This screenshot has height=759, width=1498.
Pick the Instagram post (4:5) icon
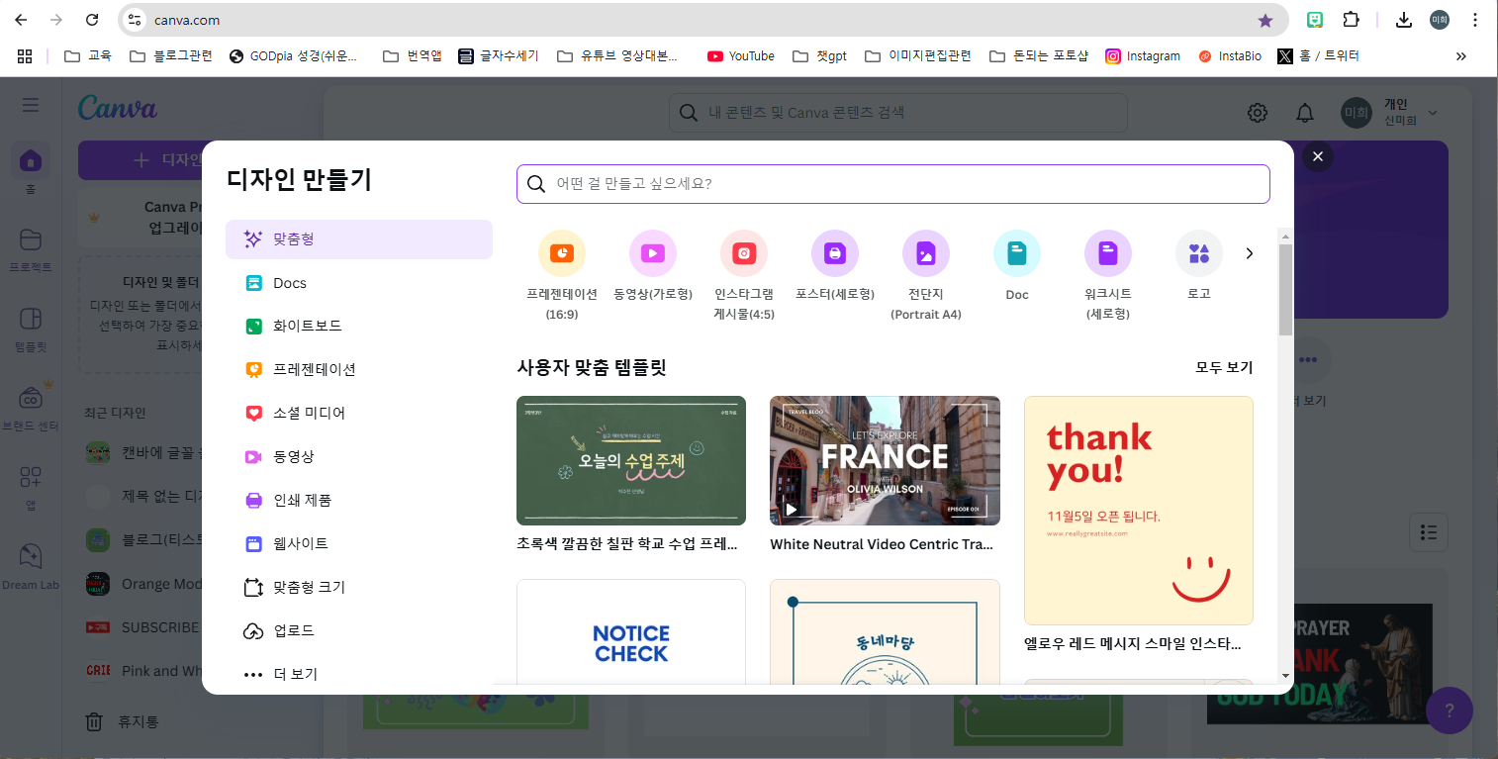[744, 253]
